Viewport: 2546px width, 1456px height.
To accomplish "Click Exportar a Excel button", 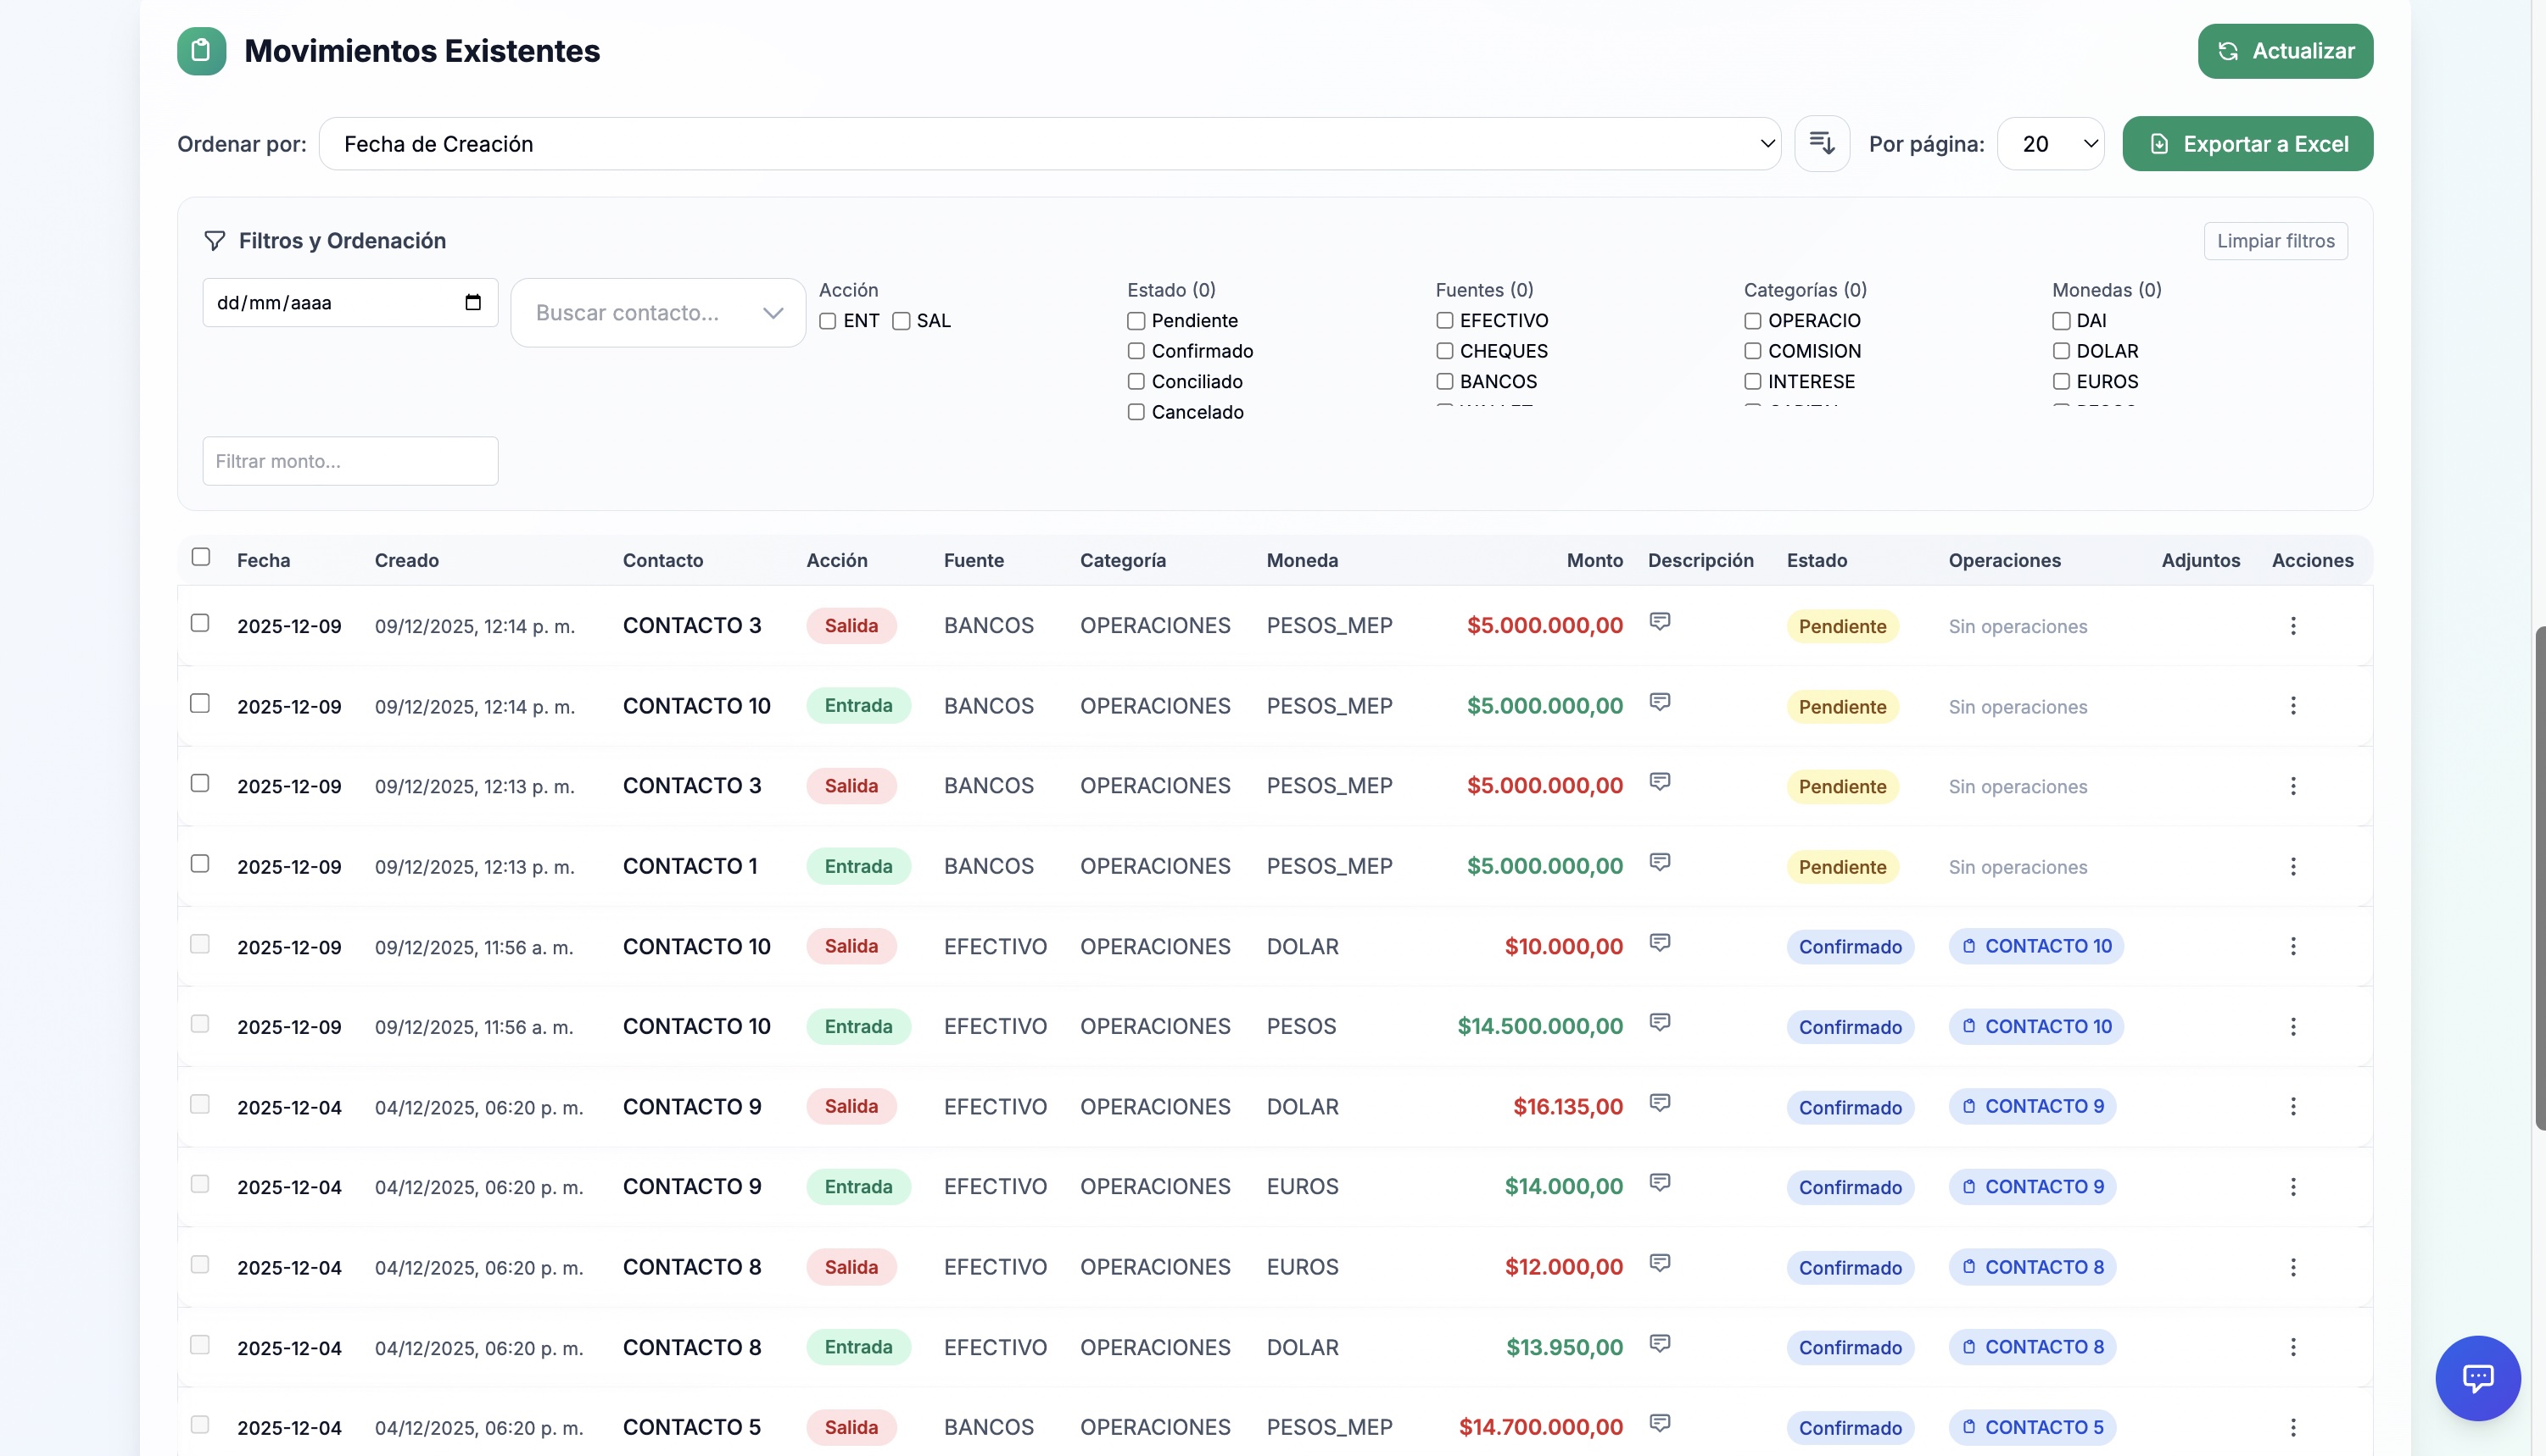I will 2247,144.
